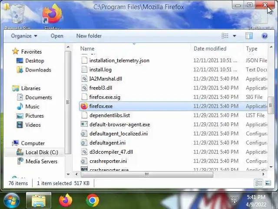
Task: Expand the view options dropdown arrow
Action: [x=235, y=36]
